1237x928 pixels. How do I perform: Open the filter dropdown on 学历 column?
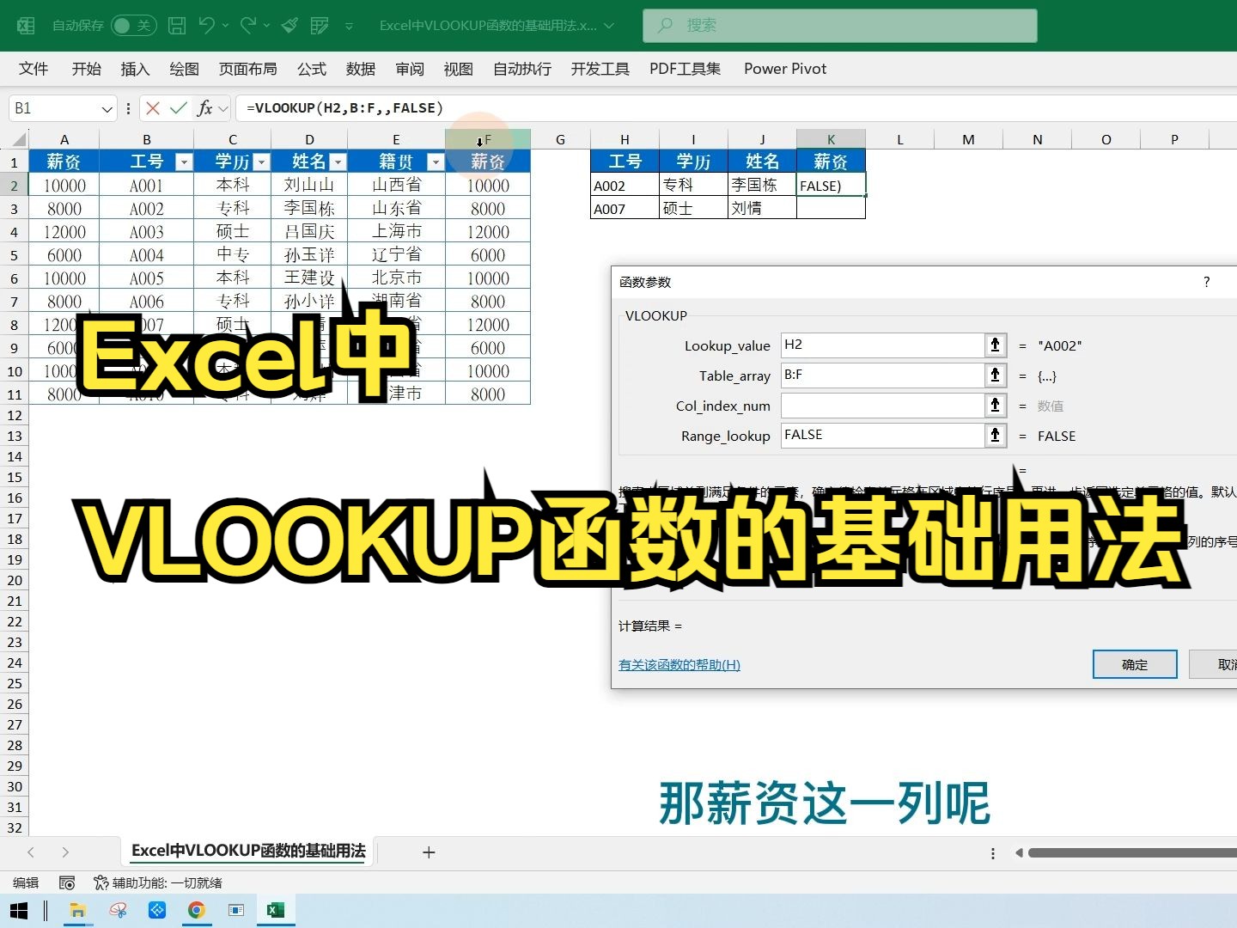[x=261, y=162]
